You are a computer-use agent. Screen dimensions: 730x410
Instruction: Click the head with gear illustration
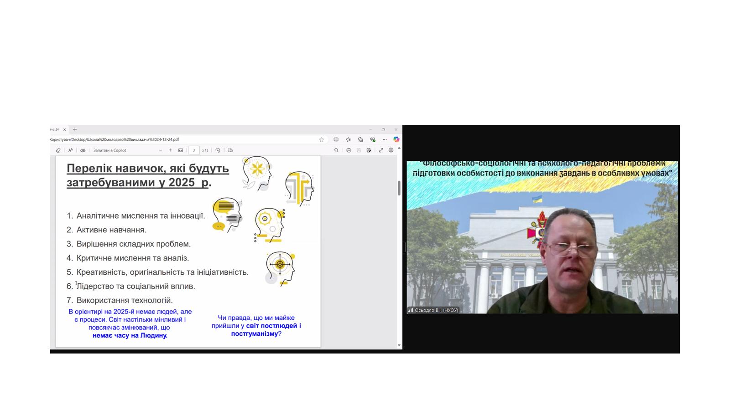(269, 225)
